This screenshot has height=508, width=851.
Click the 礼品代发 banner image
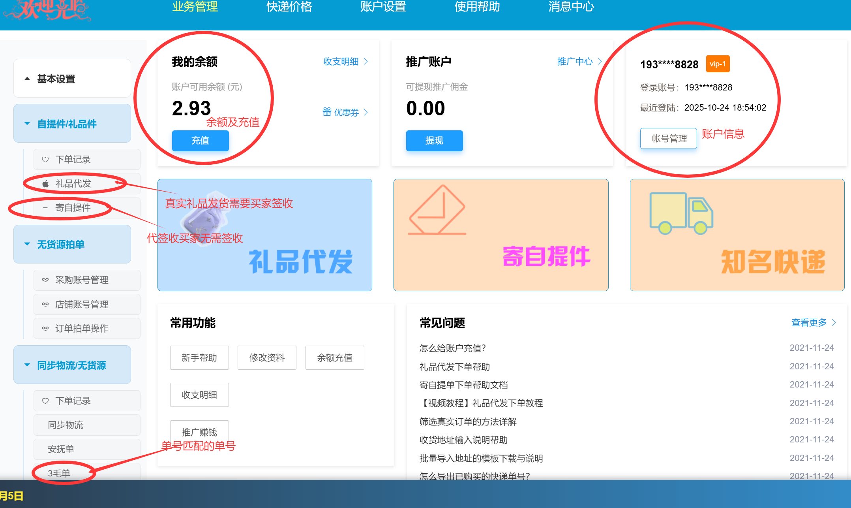pos(264,235)
